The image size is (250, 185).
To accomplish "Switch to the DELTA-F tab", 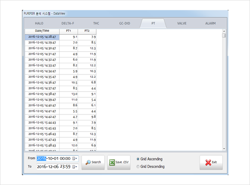I will (68, 23).
